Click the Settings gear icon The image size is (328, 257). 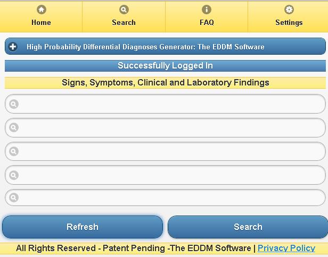click(x=289, y=10)
